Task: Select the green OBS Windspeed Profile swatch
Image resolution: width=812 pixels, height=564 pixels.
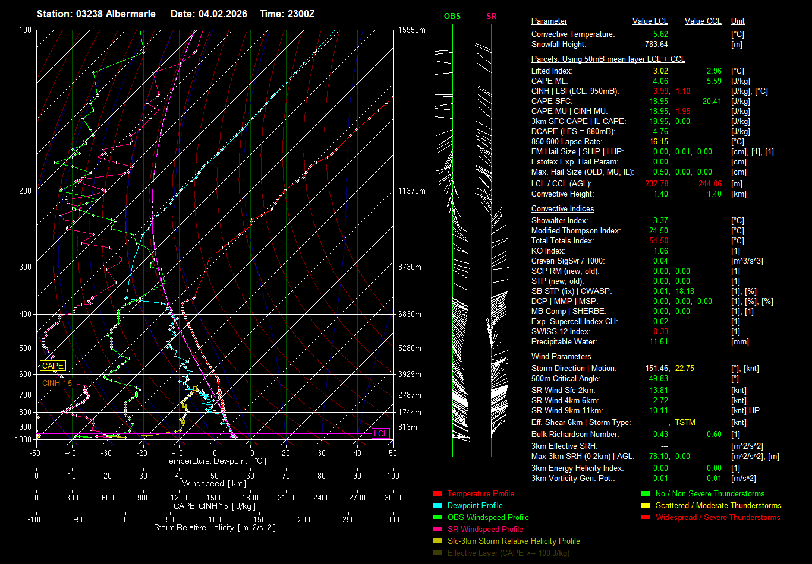Action: point(438,517)
